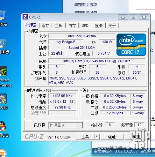Viewport: 155px width, 157px height.
Task: Switch to the 缓存 tab
Action: pyautogui.click(x=45, y=26)
